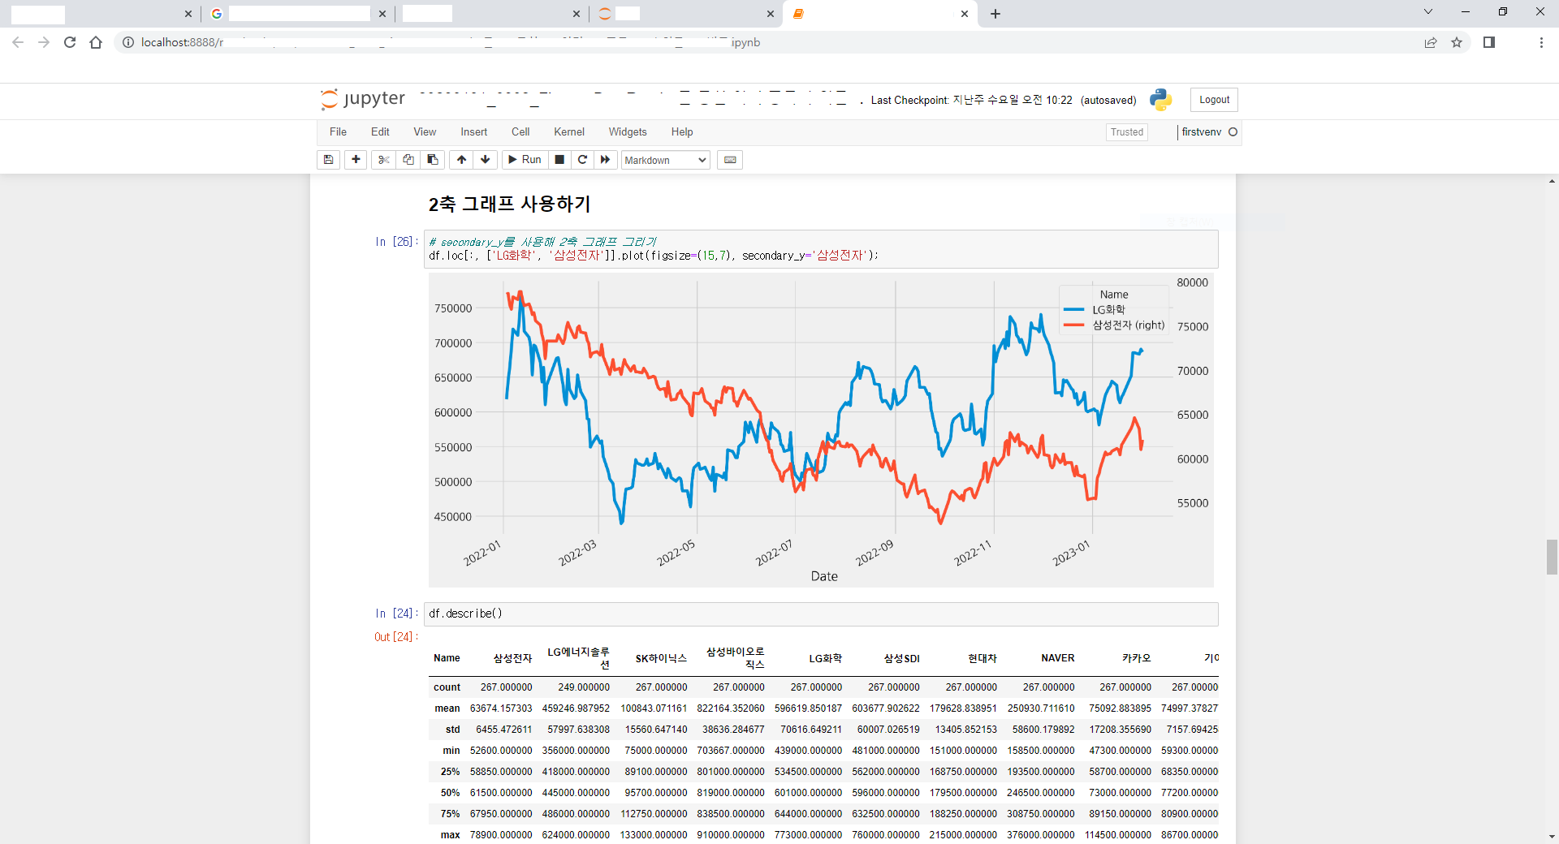Open the Help menu

[682, 131]
